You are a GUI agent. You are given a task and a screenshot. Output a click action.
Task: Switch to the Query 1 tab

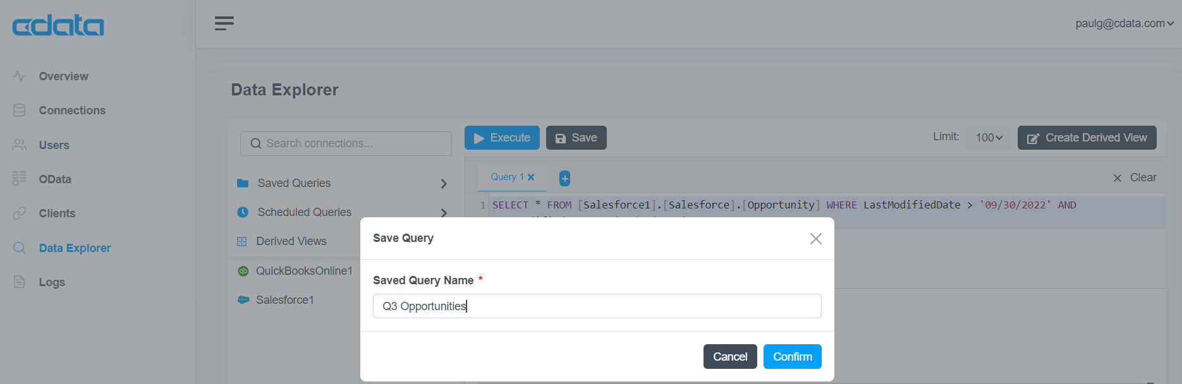coord(507,177)
